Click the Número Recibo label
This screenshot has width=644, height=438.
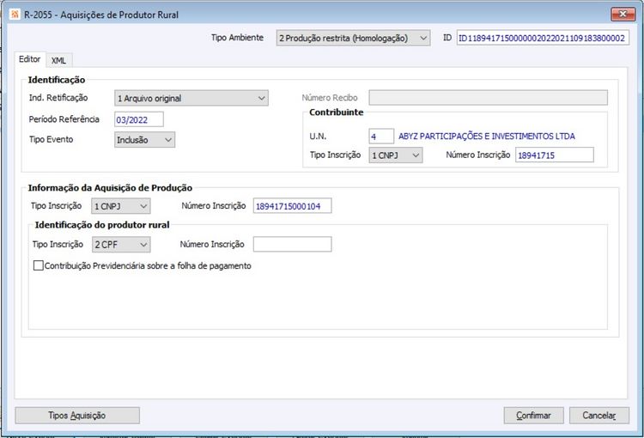coord(330,98)
